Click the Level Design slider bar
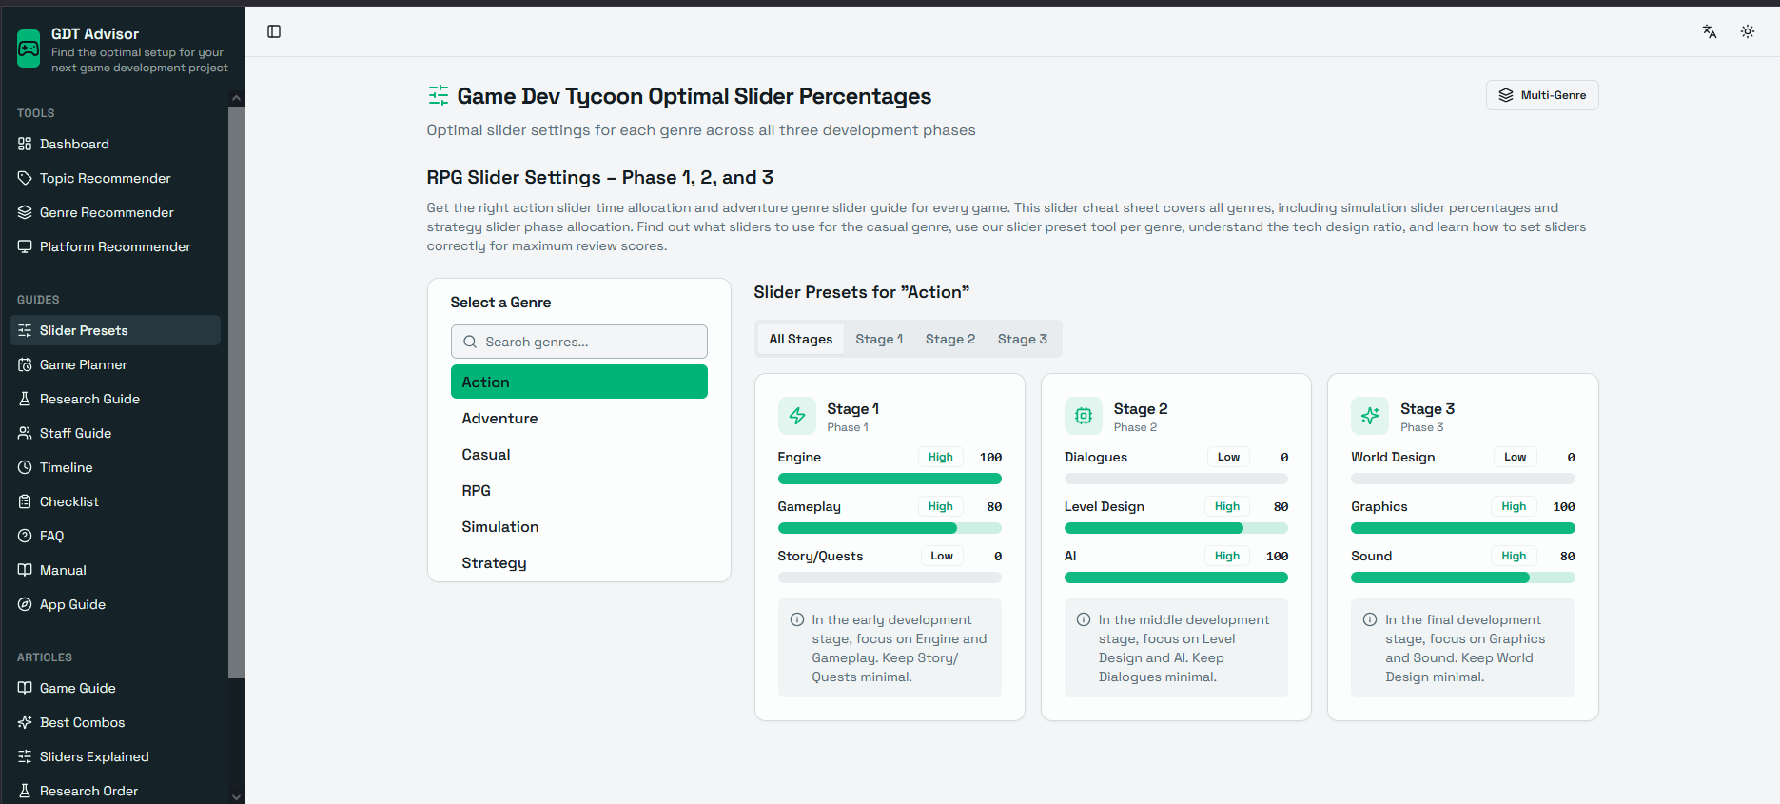Viewport: 1780px width, 804px height. [1176, 528]
